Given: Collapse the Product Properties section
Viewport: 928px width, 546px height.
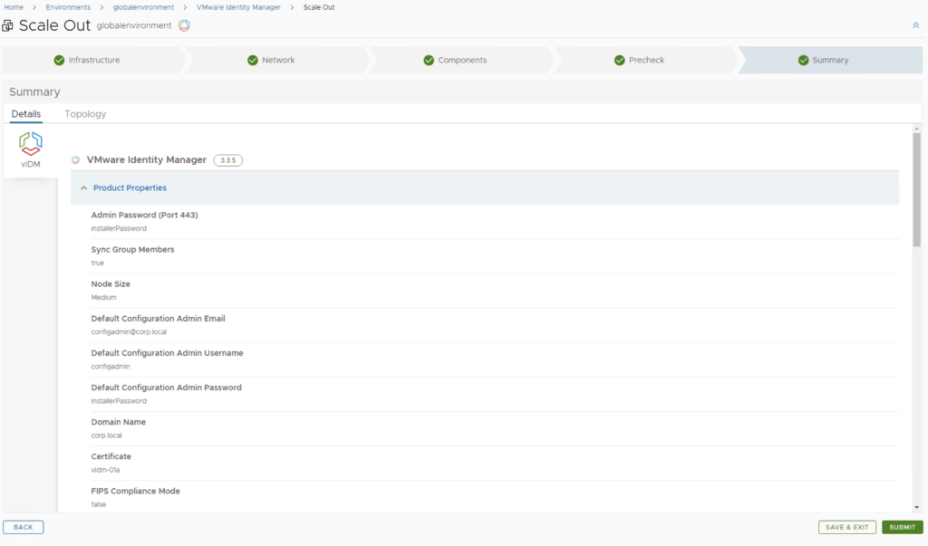Looking at the screenshot, I should 84,188.
